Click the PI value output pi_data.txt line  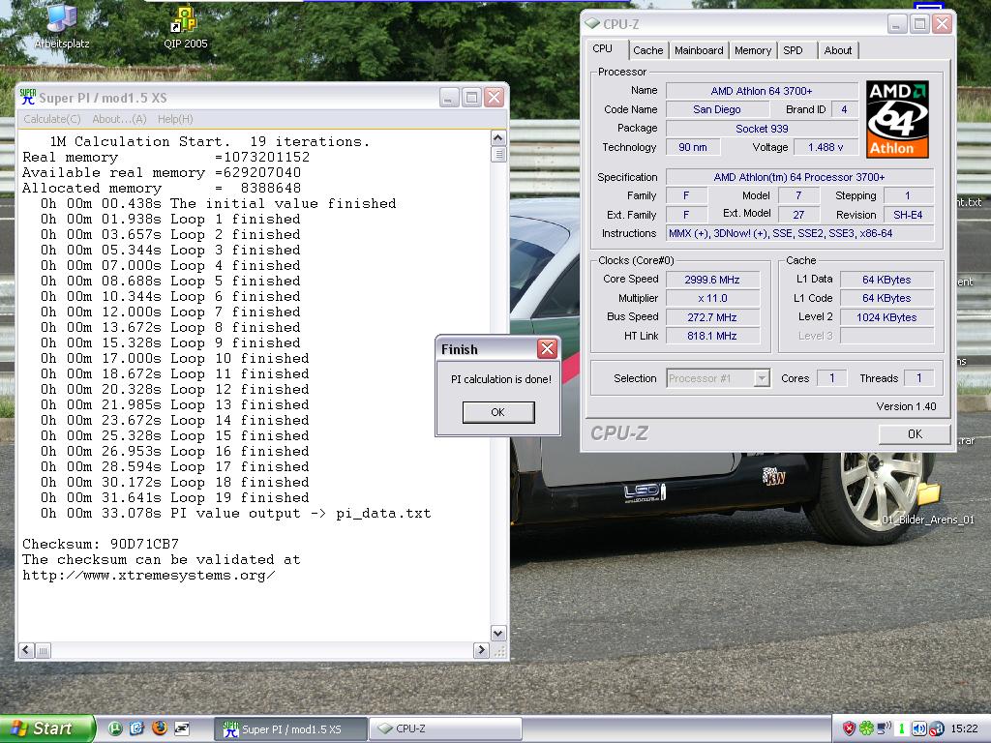click(x=236, y=513)
